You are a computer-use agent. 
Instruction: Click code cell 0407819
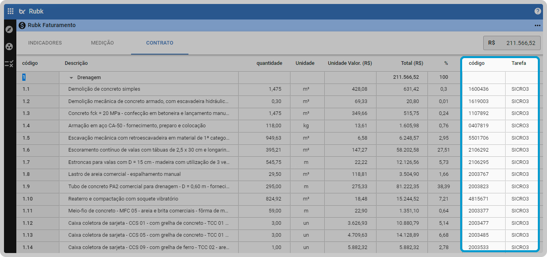[x=484, y=126]
